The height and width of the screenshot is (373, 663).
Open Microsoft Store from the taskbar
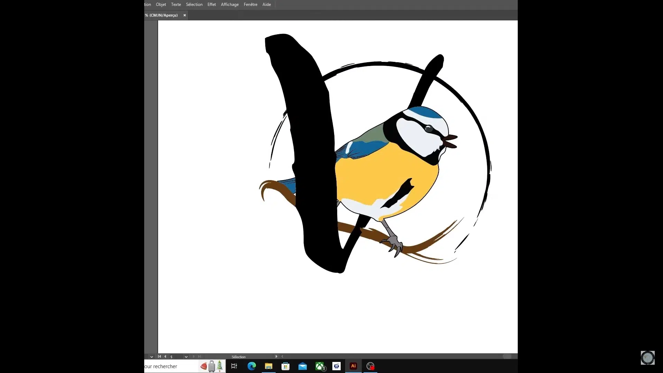pyautogui.click(x=286, y=366)
